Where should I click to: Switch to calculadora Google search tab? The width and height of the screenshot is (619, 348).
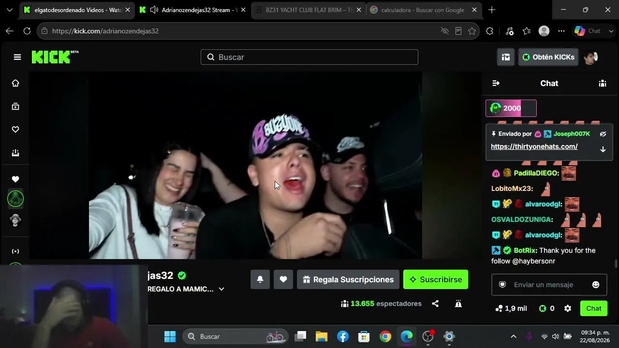[424, 10]
